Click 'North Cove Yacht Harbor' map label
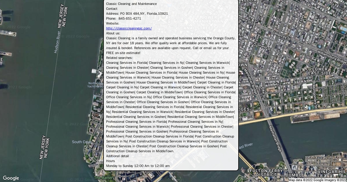347x182 pixels. (96, 85)
